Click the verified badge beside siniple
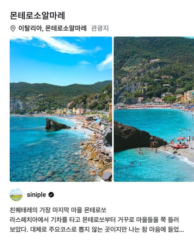The height and width of the screenshot is (242, 194). click(51, 195)
